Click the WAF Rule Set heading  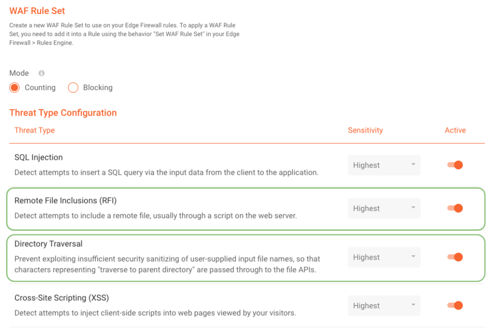(37, 11)
